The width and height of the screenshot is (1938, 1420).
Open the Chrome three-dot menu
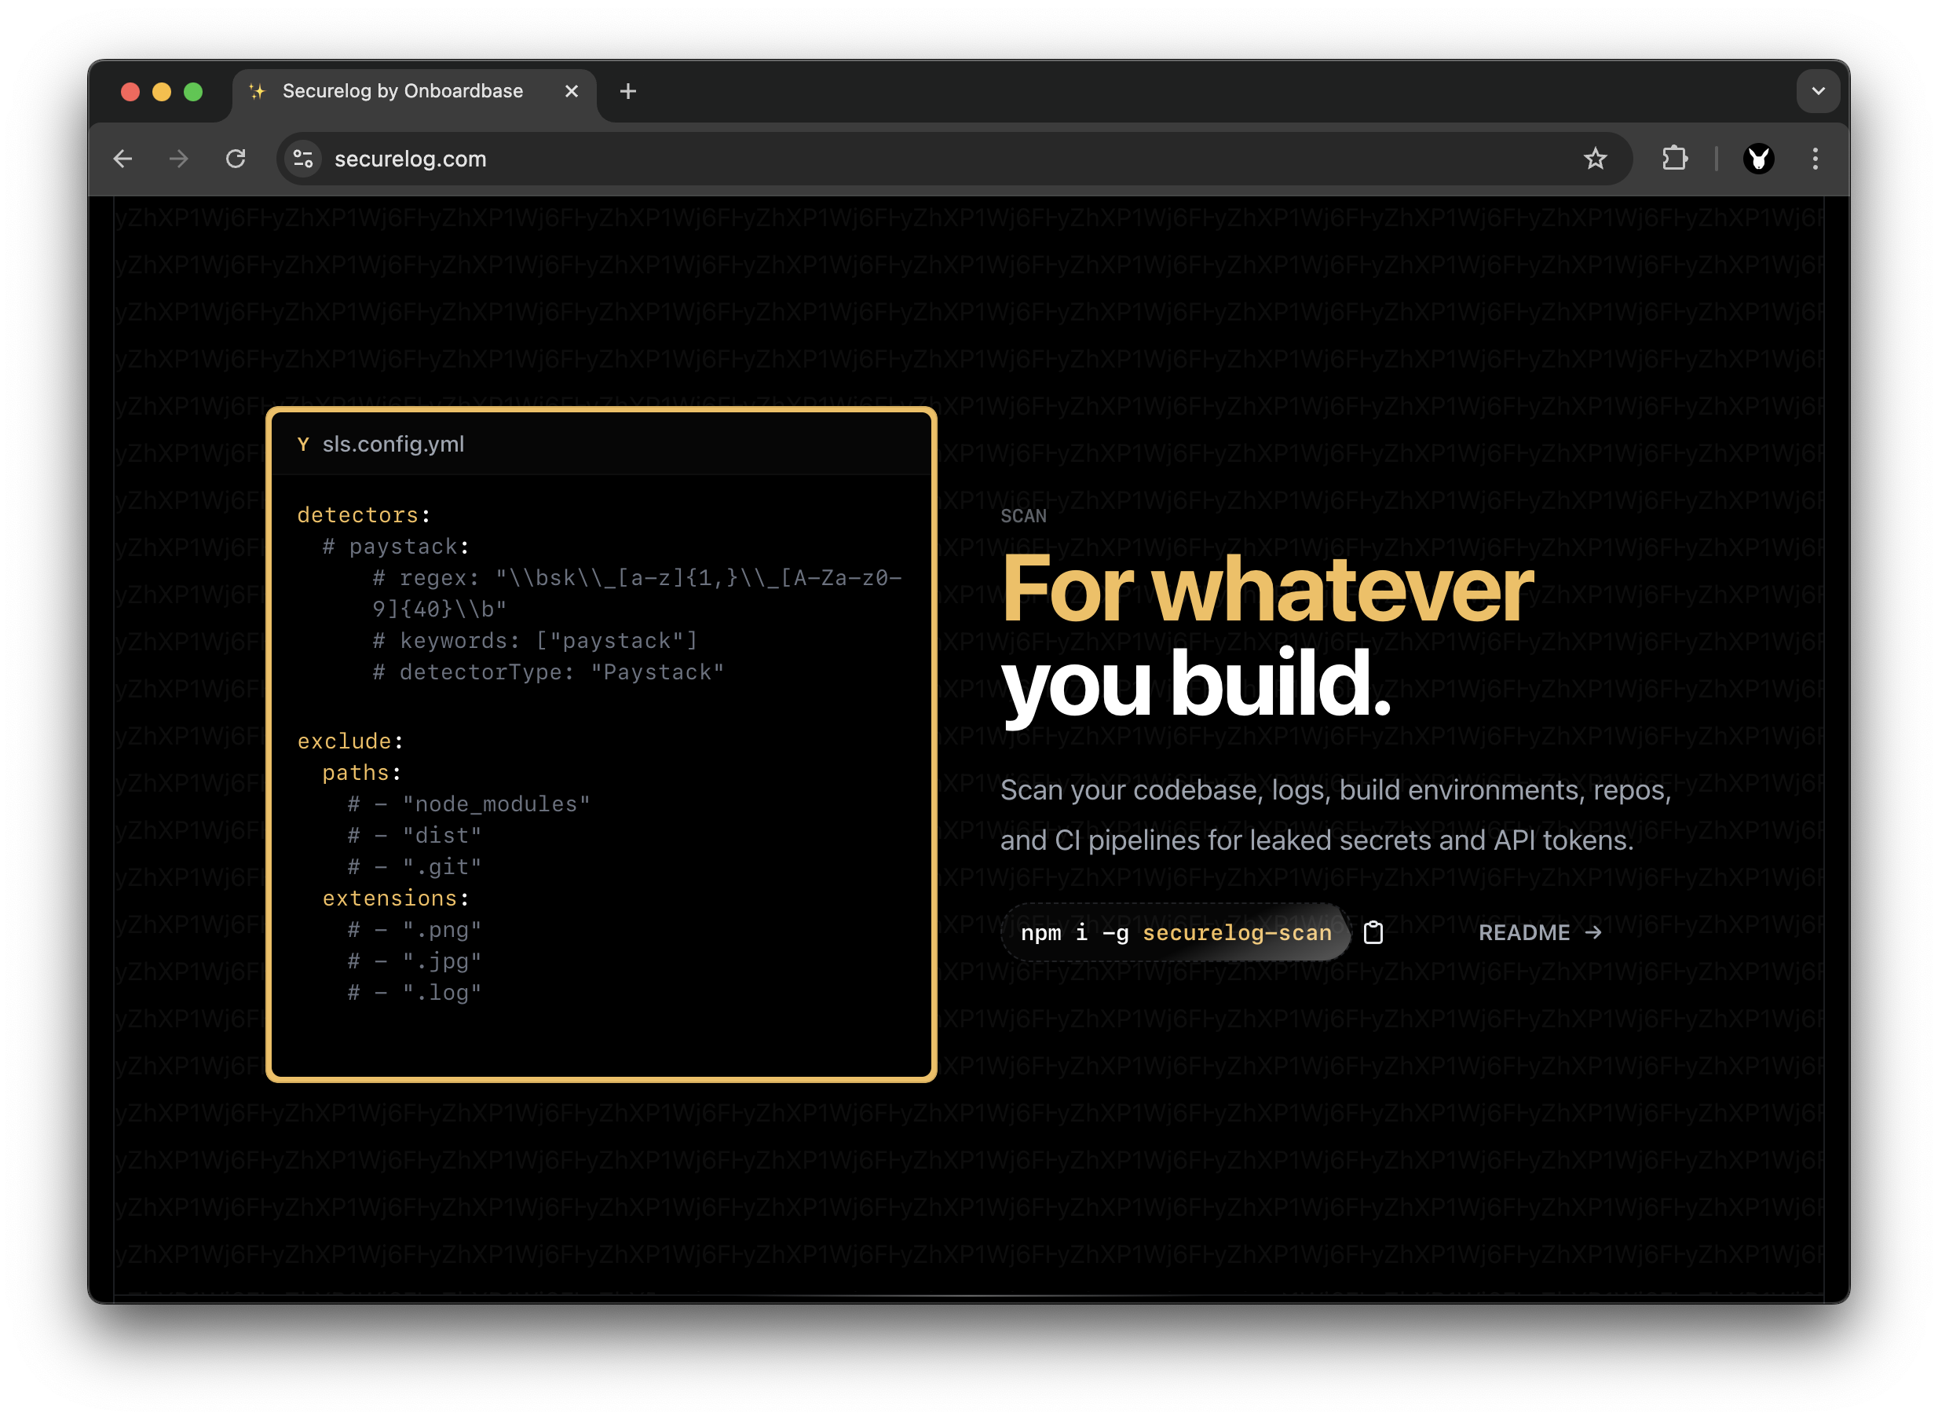(1815, 159)
